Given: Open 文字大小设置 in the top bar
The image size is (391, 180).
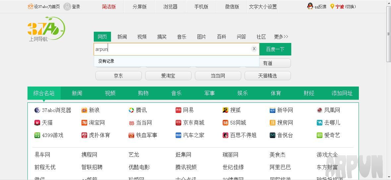Looking at the screenshot, I should (x=263, y=7).
